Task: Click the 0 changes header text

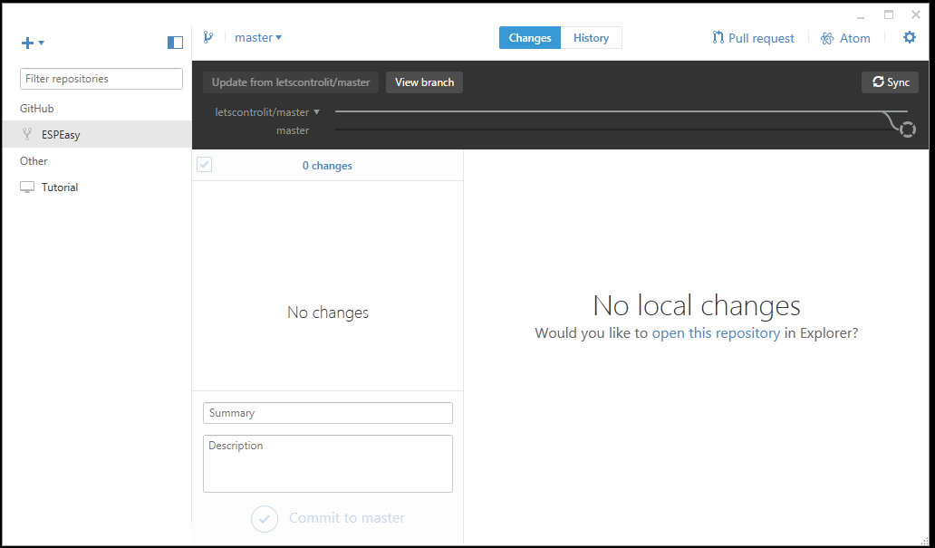Action: point(327,166)
